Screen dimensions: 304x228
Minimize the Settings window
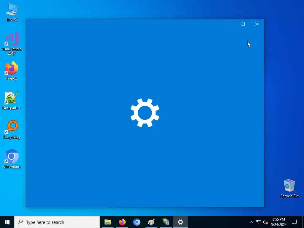point(229,24)
